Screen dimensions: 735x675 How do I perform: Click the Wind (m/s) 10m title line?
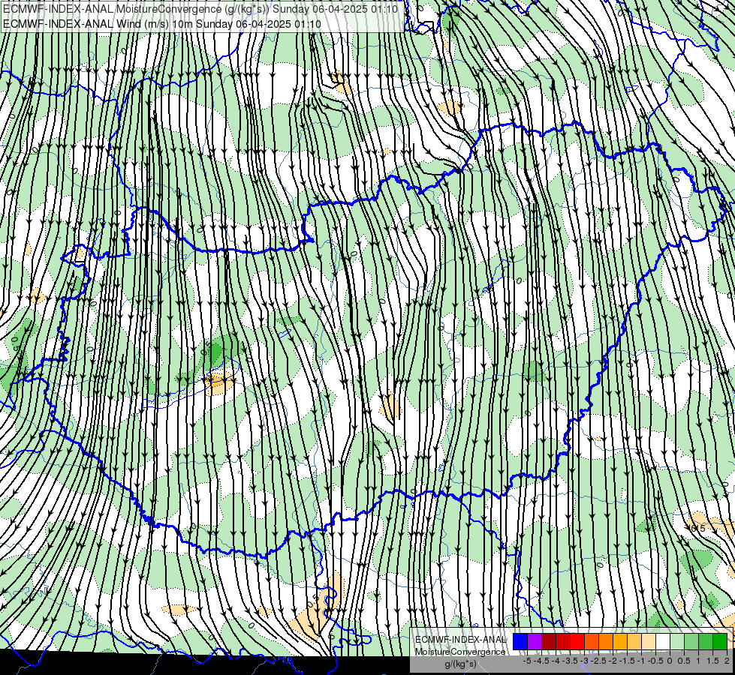click(x=161, y=24)
